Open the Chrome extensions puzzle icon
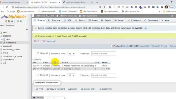This screenshot has height=99, width=176. pyautogui.click(x=162, y=7)
